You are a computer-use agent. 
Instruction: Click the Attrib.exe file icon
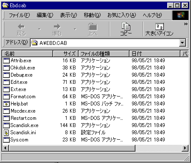[6, 61]
